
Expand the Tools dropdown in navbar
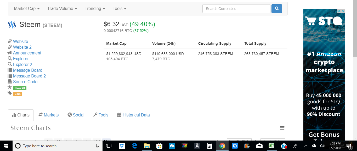[x=120, y=9]
